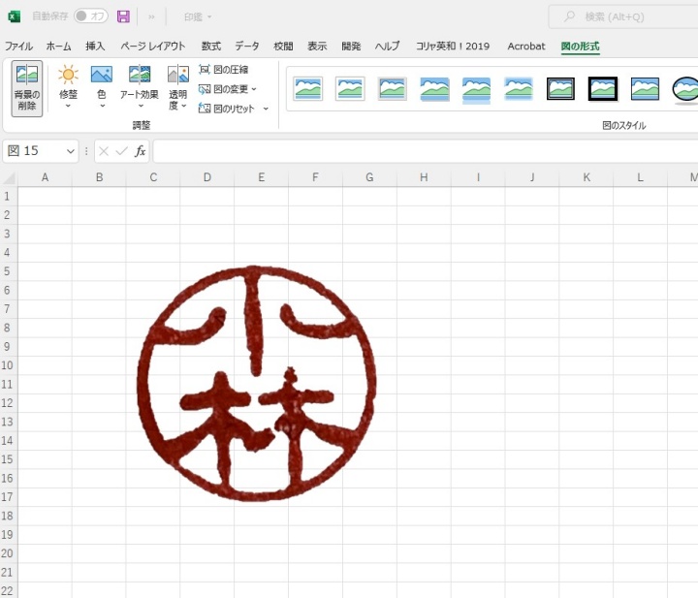This screenshot has height=598, width=698.
Task: Click the 背景の削除 button
Action: click(27, 88)
